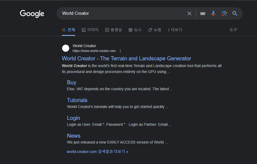The image size is (257, 164).
Task: Open the Buy sitelink
Action: click(x=72, y=82)
